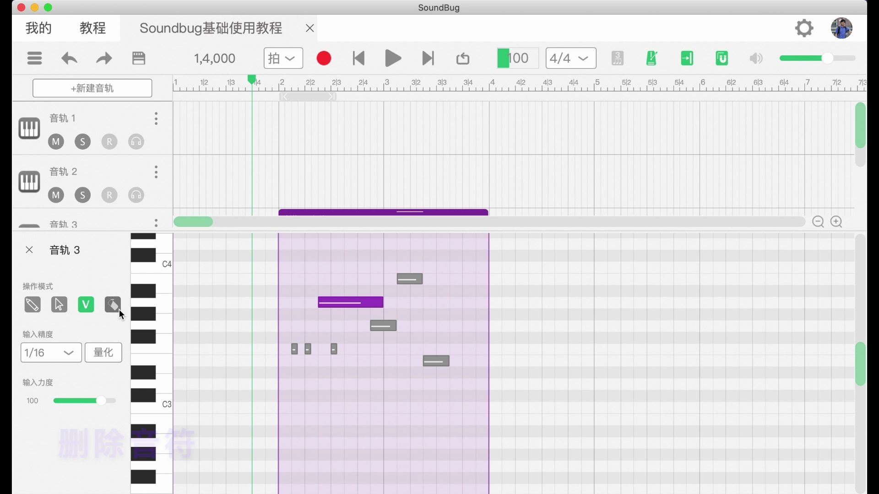Mute 音轨 2 with M button
The image size is (879, 494).
pyautogui.click(x=56, y=195)
